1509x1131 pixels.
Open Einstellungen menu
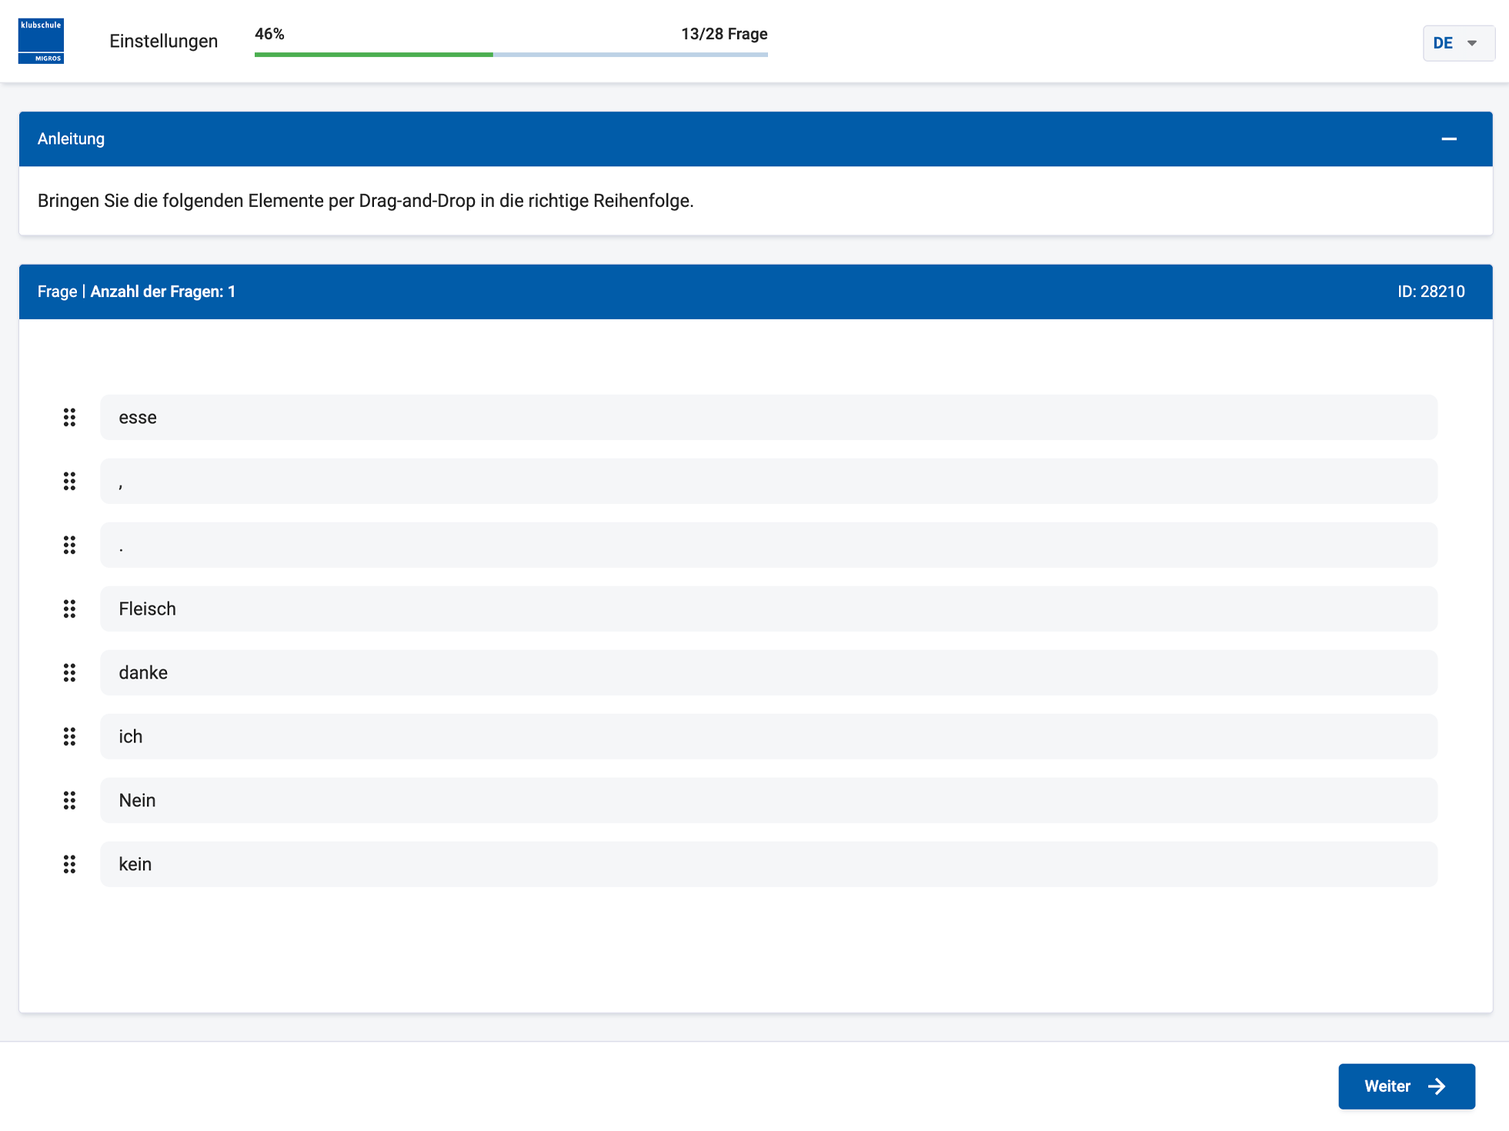click(163, 42)
